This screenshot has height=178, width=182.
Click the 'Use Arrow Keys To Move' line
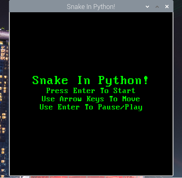pos(91,99)
